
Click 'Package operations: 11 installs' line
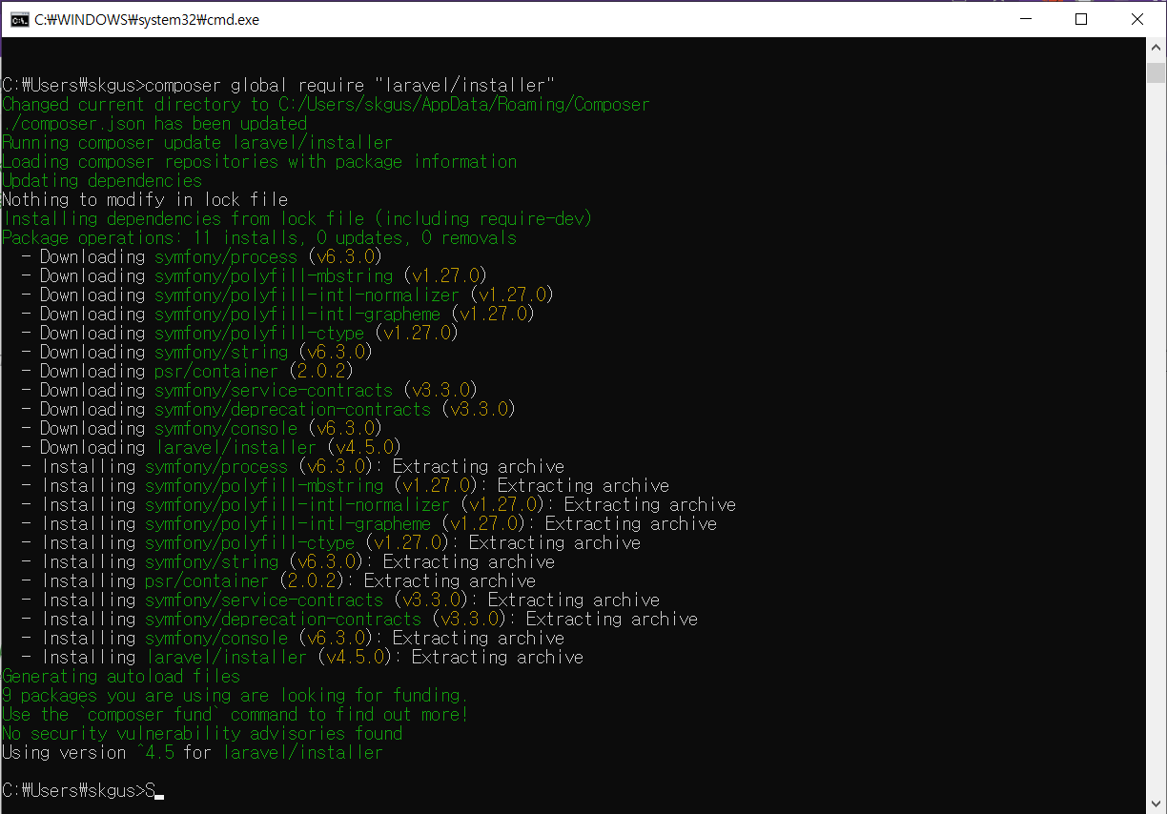click(259, 237)
